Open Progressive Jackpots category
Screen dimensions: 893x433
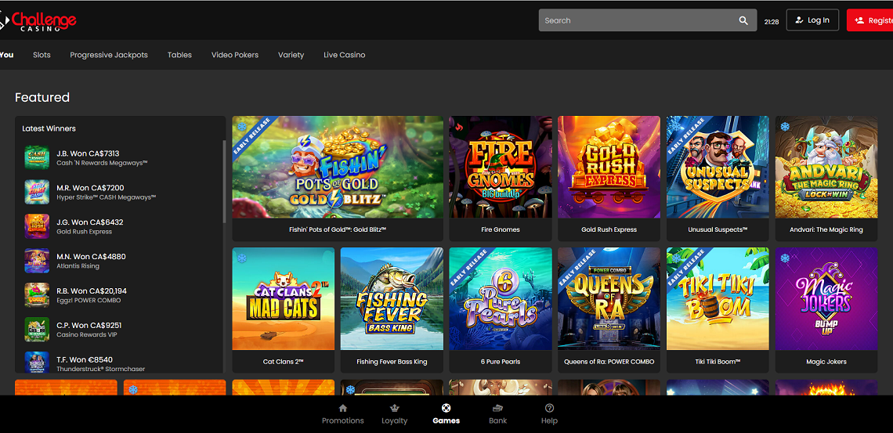(109, 55)
